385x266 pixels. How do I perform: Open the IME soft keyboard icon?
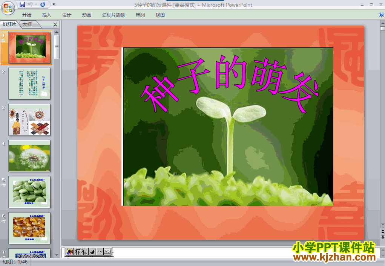107,252
